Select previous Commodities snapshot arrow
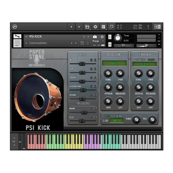Viewport: 173px width, 173px height. click(72, 43)
